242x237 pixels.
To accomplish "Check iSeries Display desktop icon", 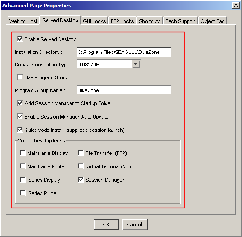I will [x=23, y=180].
